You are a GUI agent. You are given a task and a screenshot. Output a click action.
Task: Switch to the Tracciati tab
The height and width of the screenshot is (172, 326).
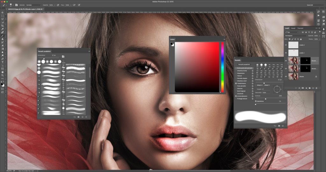[x=300, y=28]
